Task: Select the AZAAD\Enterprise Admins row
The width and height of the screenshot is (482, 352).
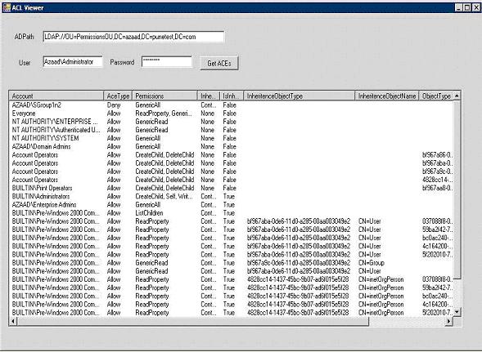Action: (231, 204)
